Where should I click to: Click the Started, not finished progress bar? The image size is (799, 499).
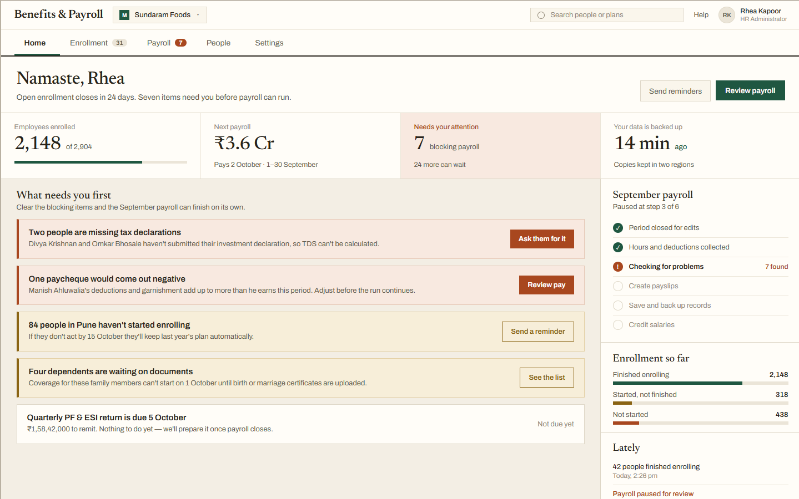[700, 403]
